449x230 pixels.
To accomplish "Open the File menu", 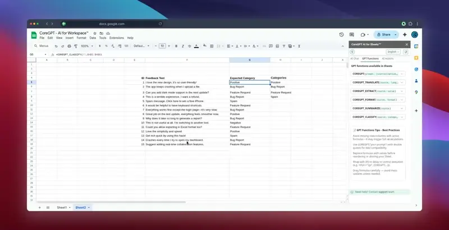I will [x=42, y=38].
